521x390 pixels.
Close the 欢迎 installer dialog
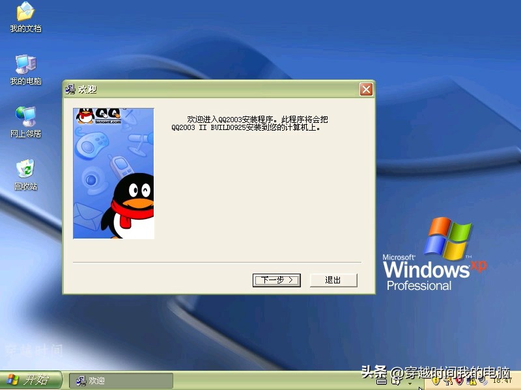(366, 89)
